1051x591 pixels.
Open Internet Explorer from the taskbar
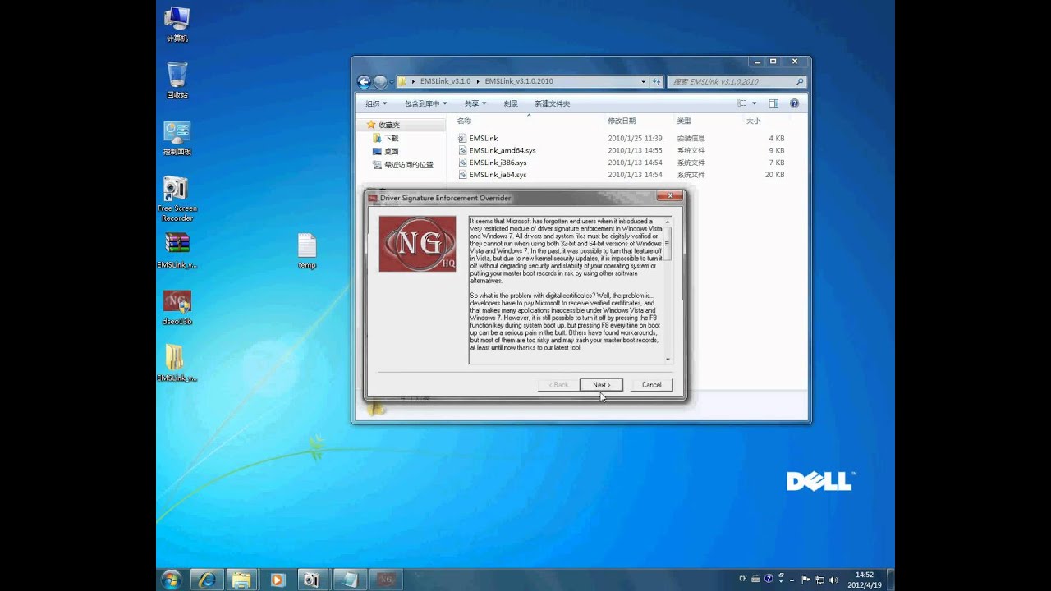tap(207, 580)
